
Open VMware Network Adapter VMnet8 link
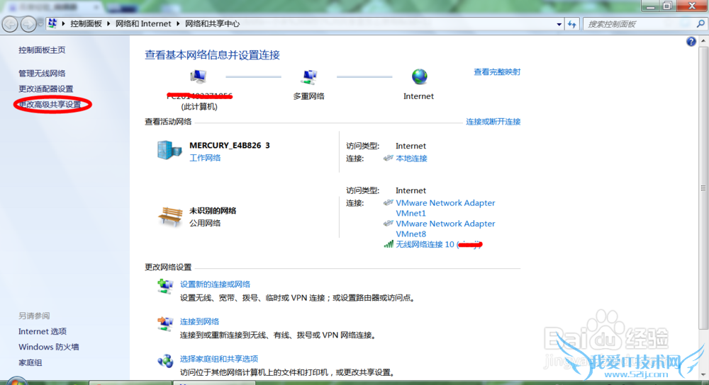click(x=445, y=229)
